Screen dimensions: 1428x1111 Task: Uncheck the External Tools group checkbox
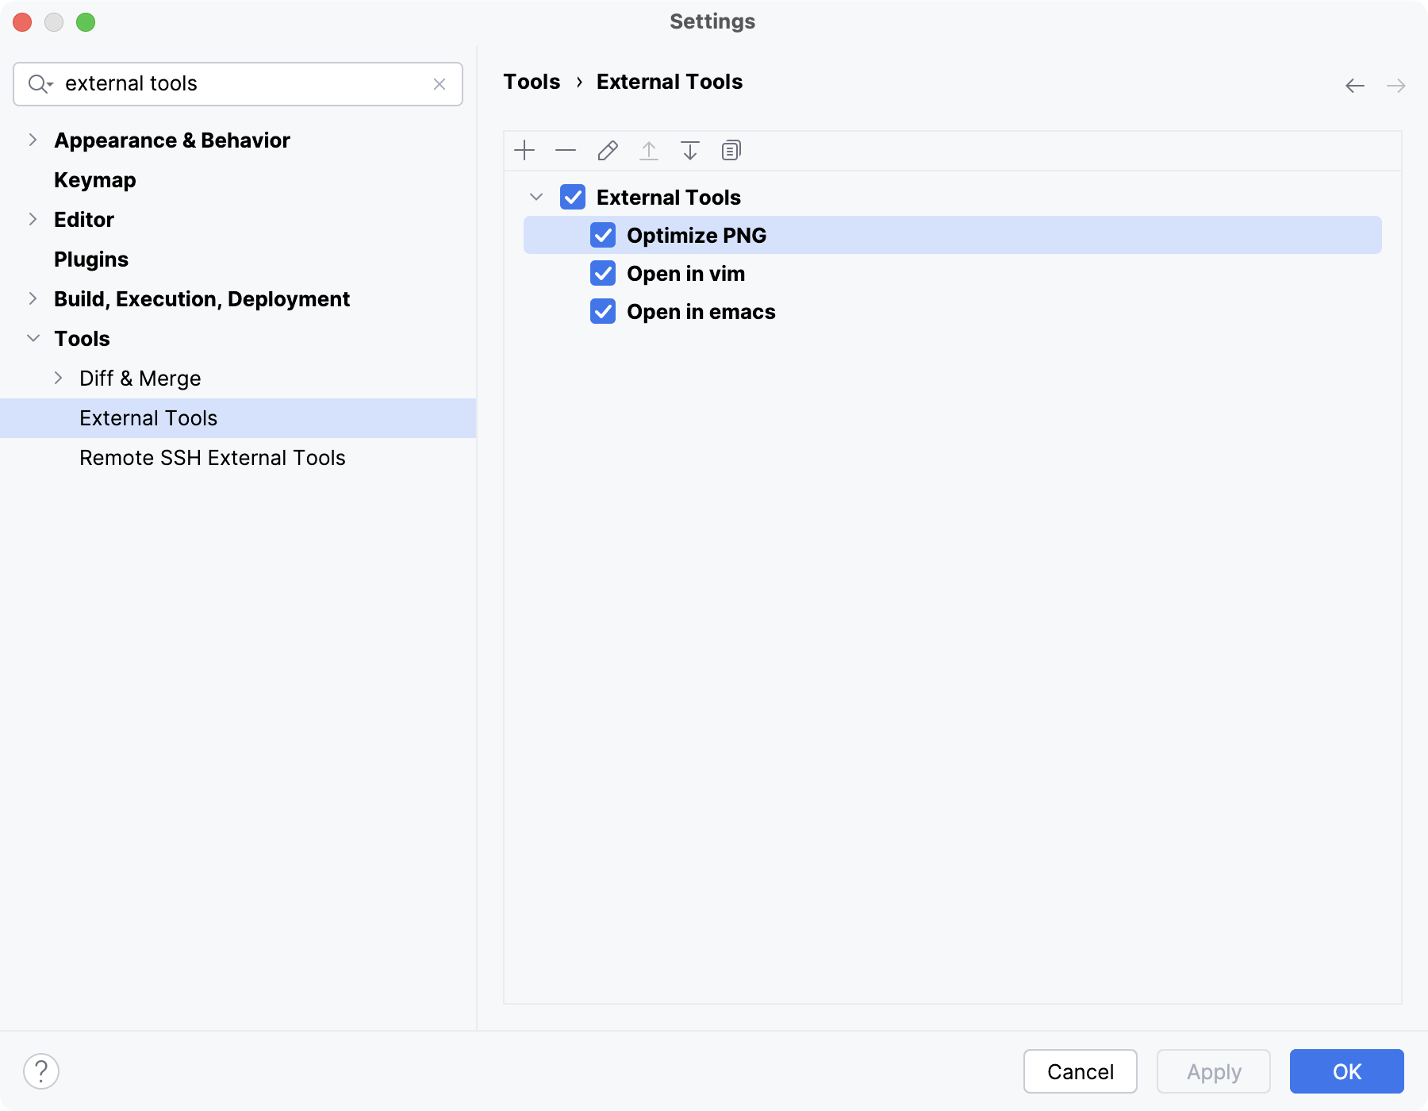pyautogui.click(x=573, y=197)
